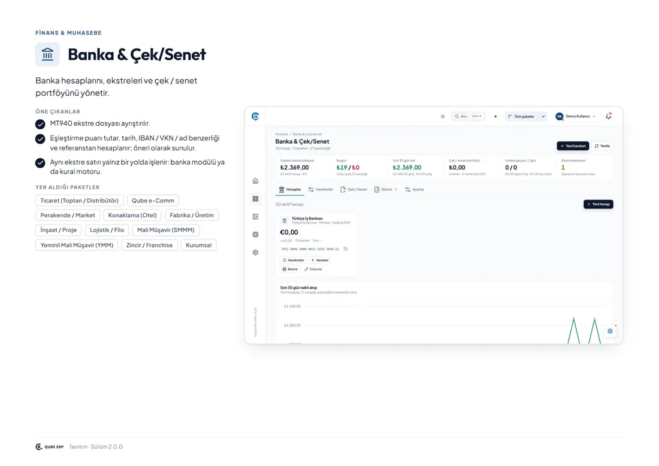Viewport: 659px width, 466px height.
Task: Open the home icon in the sidebar
Action: pos(255,181)
